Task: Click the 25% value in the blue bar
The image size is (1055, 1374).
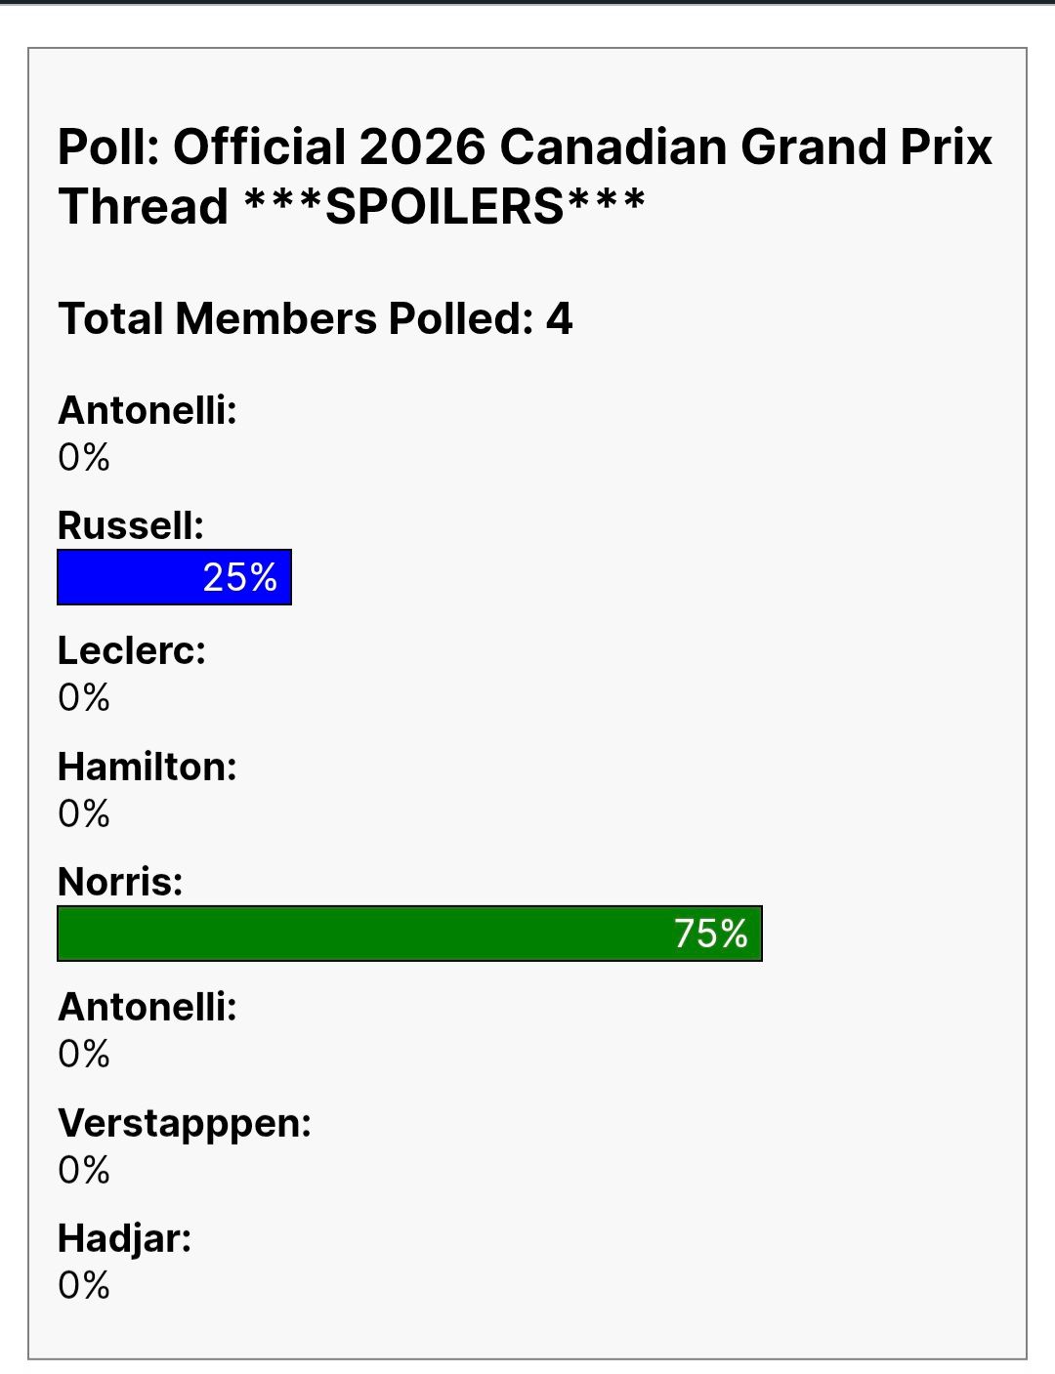Action: pos(240,577)
